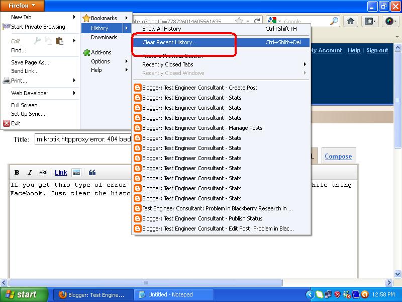Click the round color wheel toolbar icon
The height and width of the screenshot is (302, 402).
(x=390, y=21)
